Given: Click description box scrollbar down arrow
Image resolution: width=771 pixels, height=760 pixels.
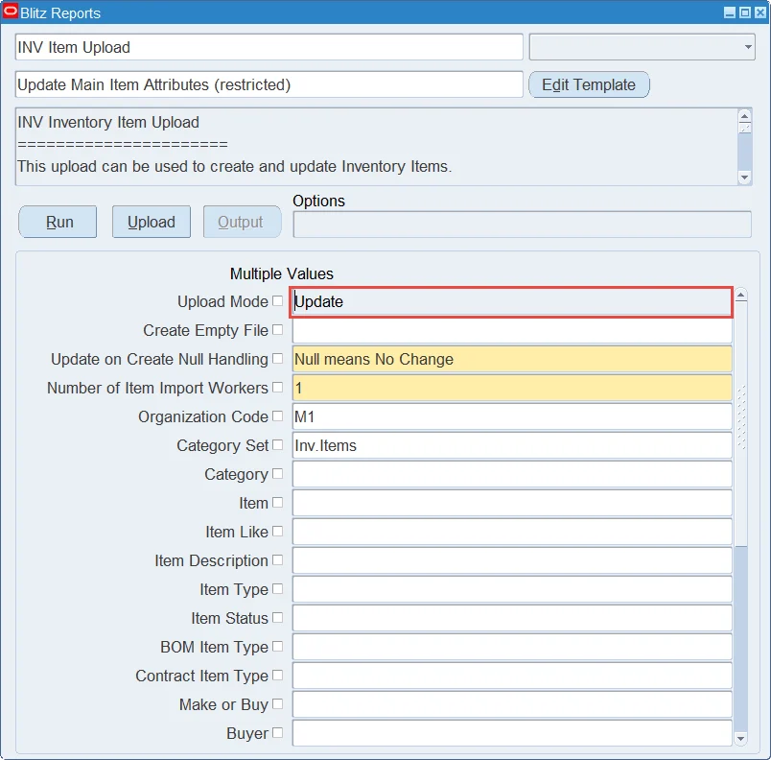Looking at the screenshot, I should point(745,178).
